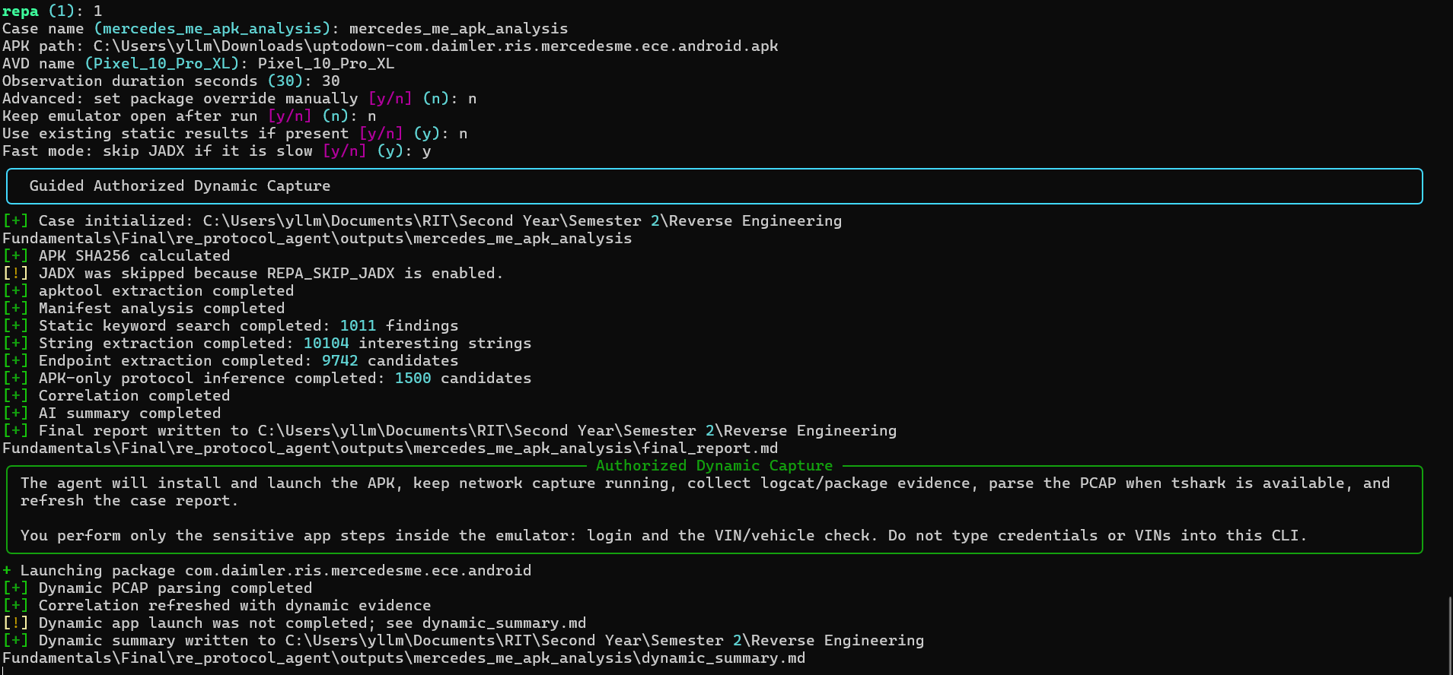
Task: Click 'APK-only protocol inference completed: 1500 candidates' line
Action: coord(267,379)
